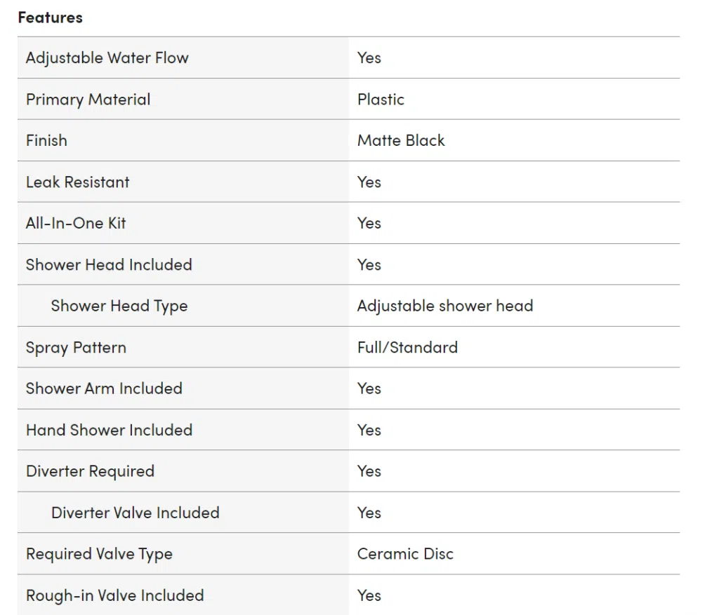Select the All-In-One Kit label
Image resolution: width=719 pixels, height=615 pixels.
click(76, 224)
